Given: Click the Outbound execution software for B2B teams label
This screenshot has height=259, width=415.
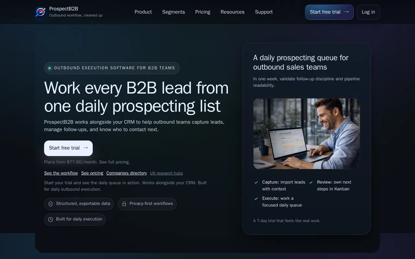Looking at the screenshot, I should pos(114,68).
